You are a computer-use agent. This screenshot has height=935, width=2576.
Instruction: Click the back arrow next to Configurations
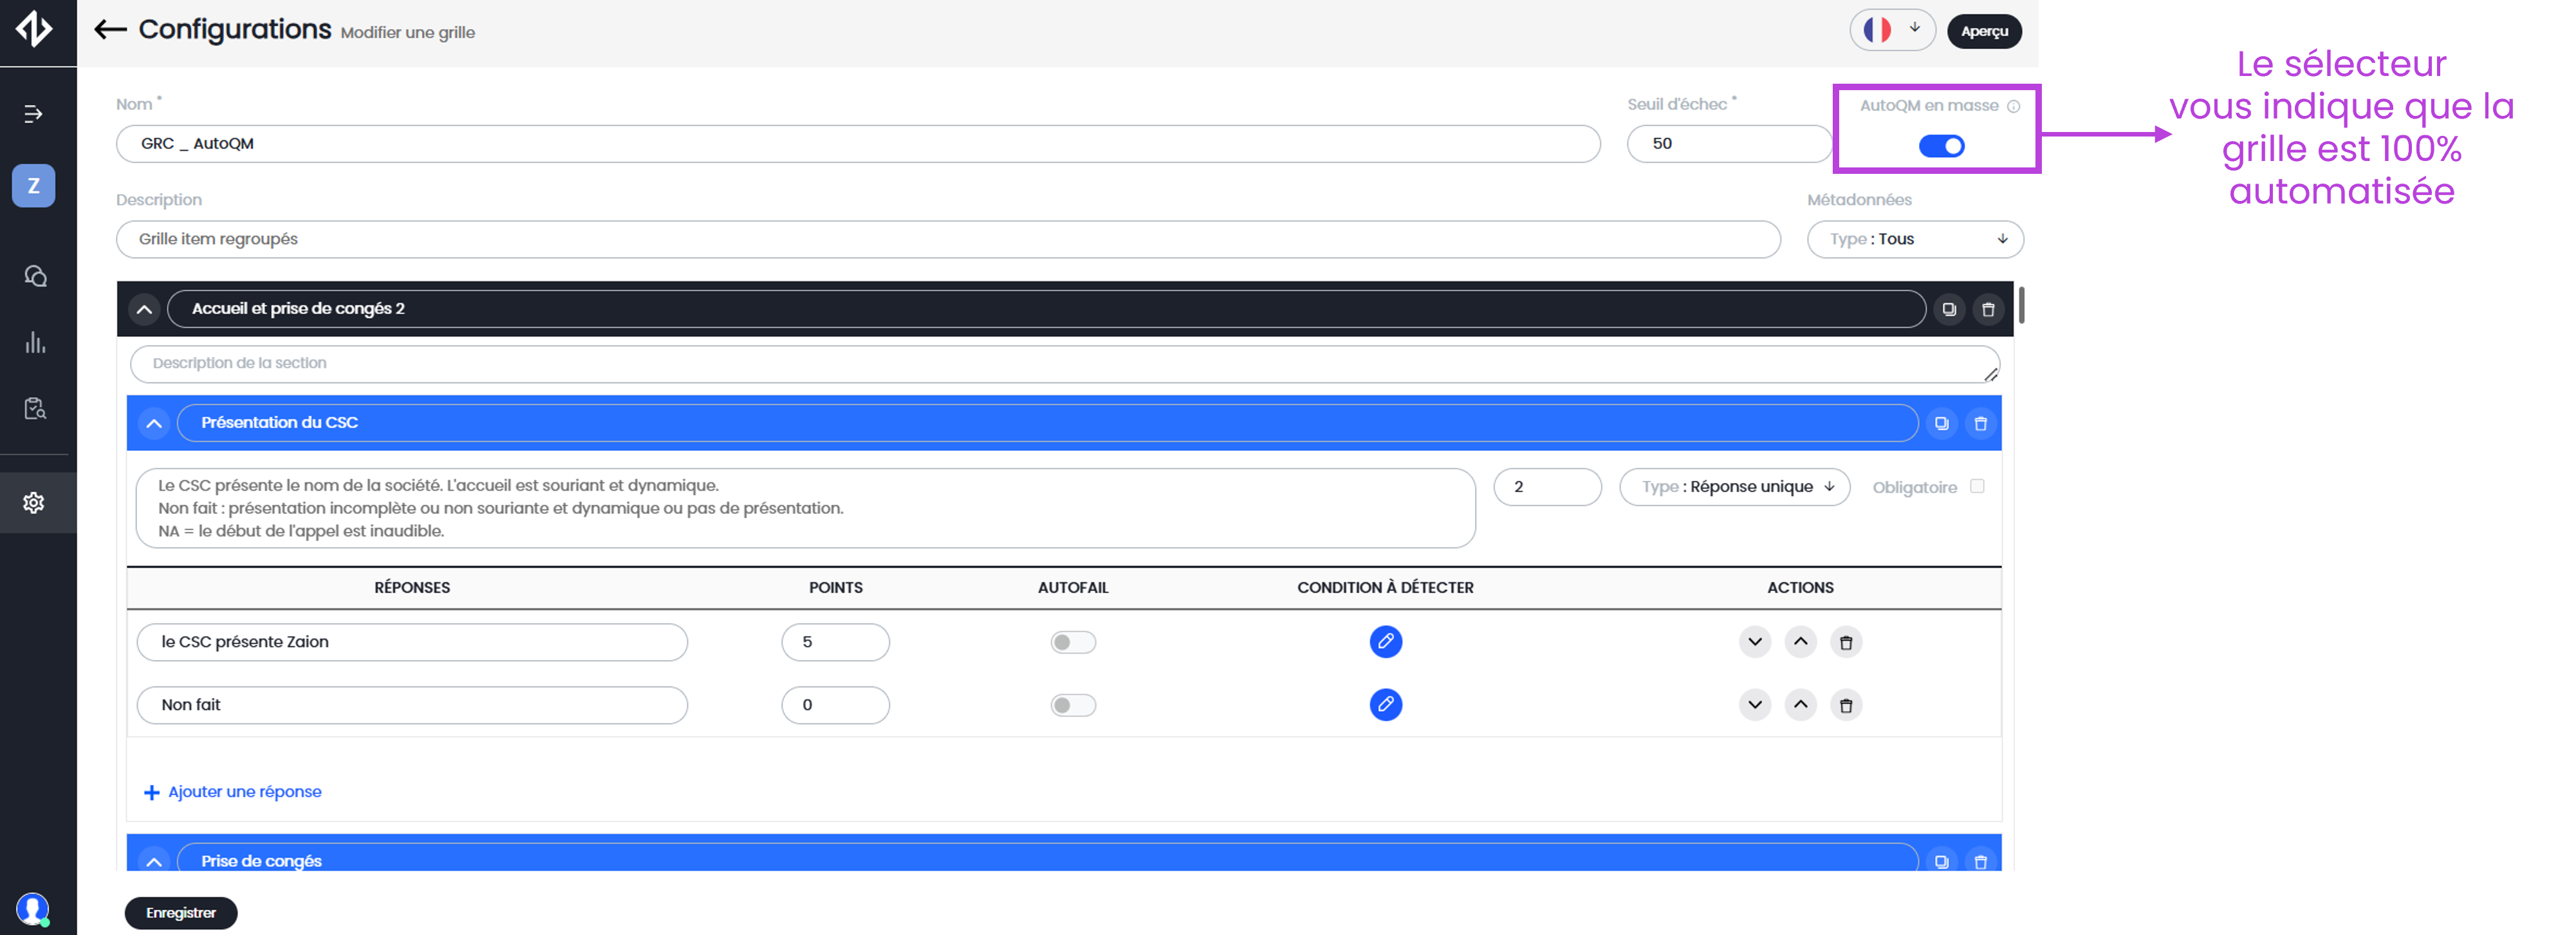point(110,30)
